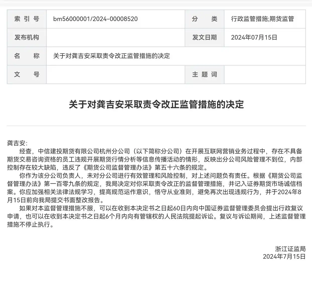Click the 文号 label cell

click(26, 74)
